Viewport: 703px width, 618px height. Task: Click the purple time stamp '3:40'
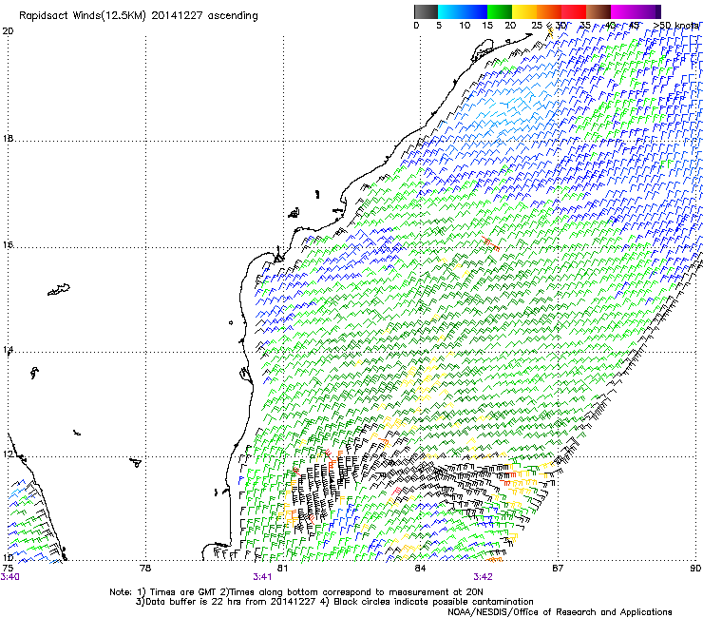pyautogui.click(x=9, y=577)
